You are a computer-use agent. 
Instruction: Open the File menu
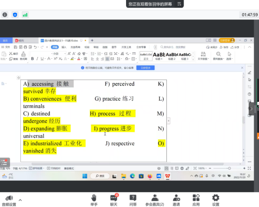coord(6,47)
